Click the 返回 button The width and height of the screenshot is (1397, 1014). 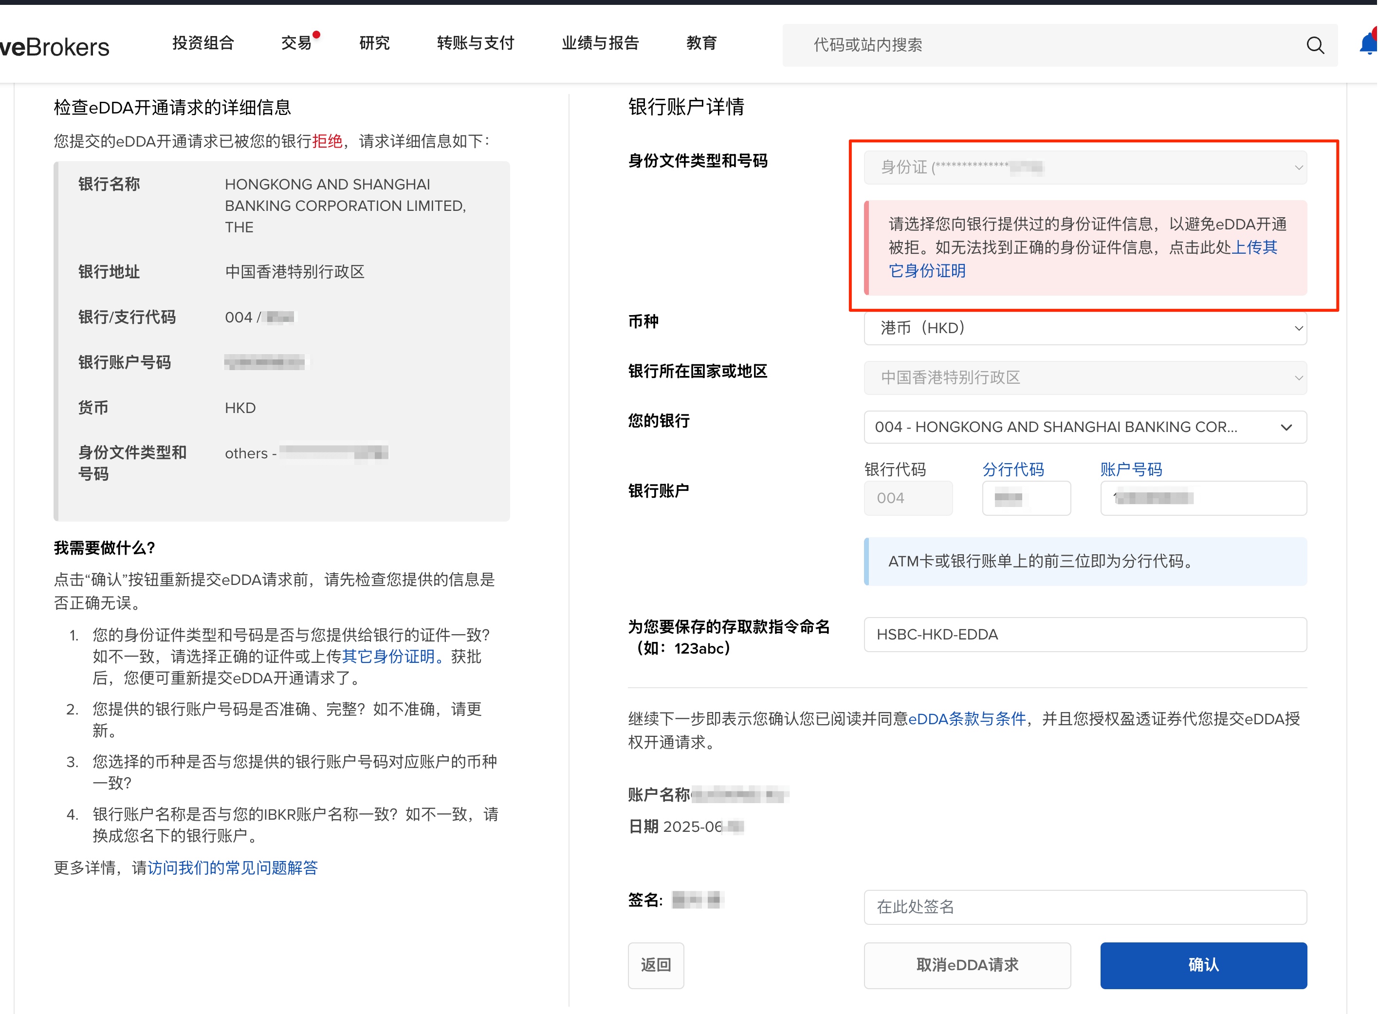(x=655, y=965)
